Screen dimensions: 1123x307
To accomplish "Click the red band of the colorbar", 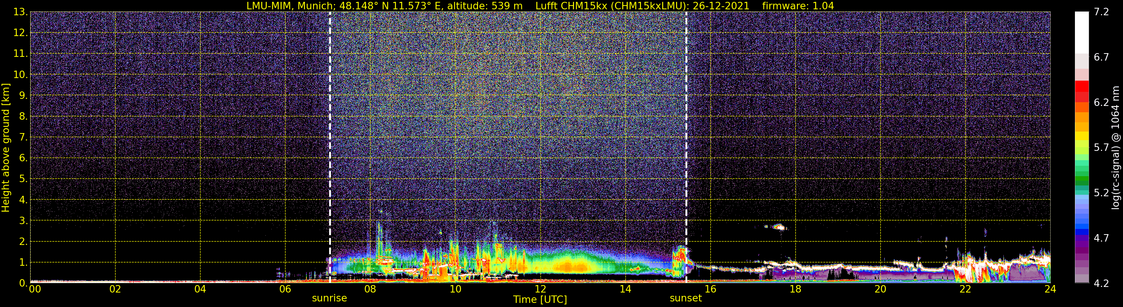I will pos(1082,86).
